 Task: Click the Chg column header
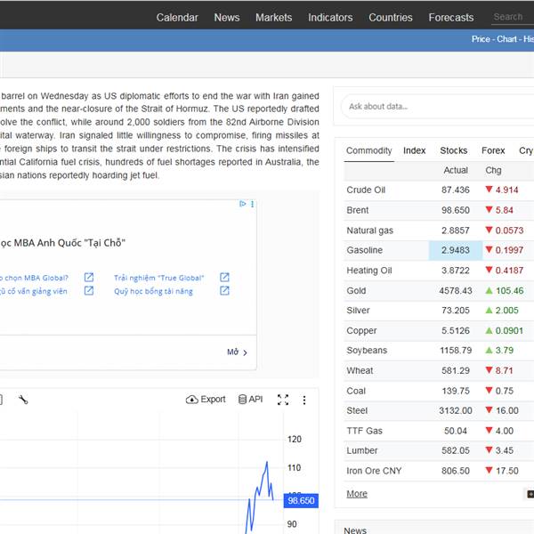(x=493, y=170)
